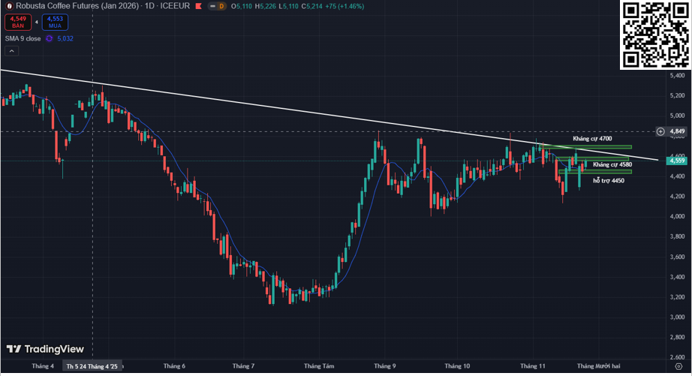
Task: Click the purple SMA indicator refresh icon
Action: pyautogui.click(x=48, y=38)
